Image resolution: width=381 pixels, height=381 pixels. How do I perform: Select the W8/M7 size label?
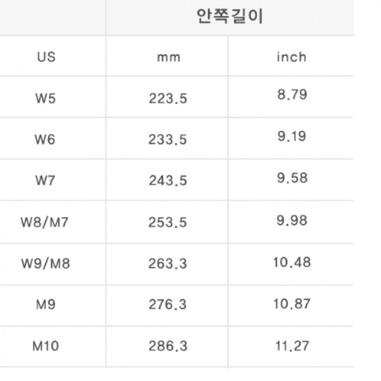pyautogui.click(x=44, y=222)
